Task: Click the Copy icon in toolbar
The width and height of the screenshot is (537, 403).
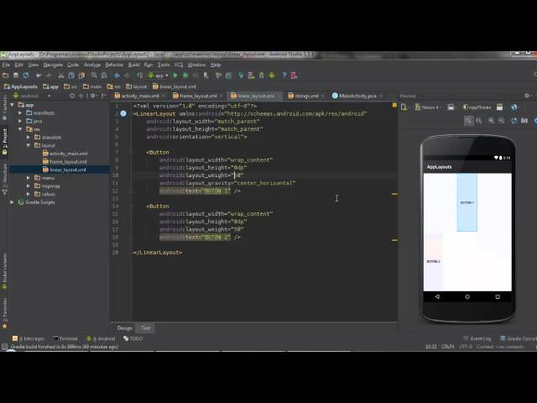Action: pyautogui.click(x=71, y=76)
